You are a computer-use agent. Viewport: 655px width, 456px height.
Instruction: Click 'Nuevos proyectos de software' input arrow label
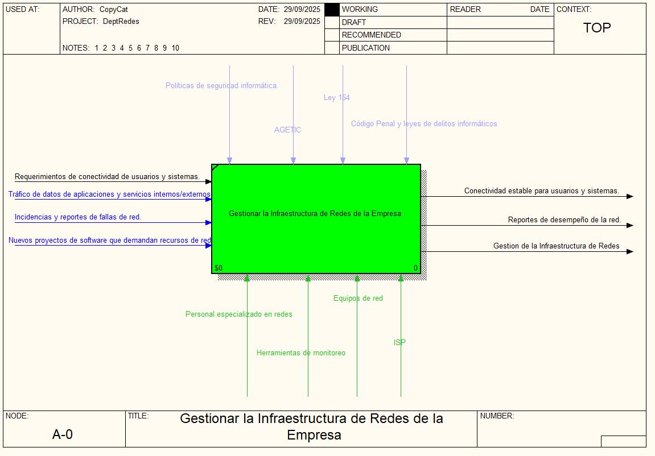[x=110, y=241]
